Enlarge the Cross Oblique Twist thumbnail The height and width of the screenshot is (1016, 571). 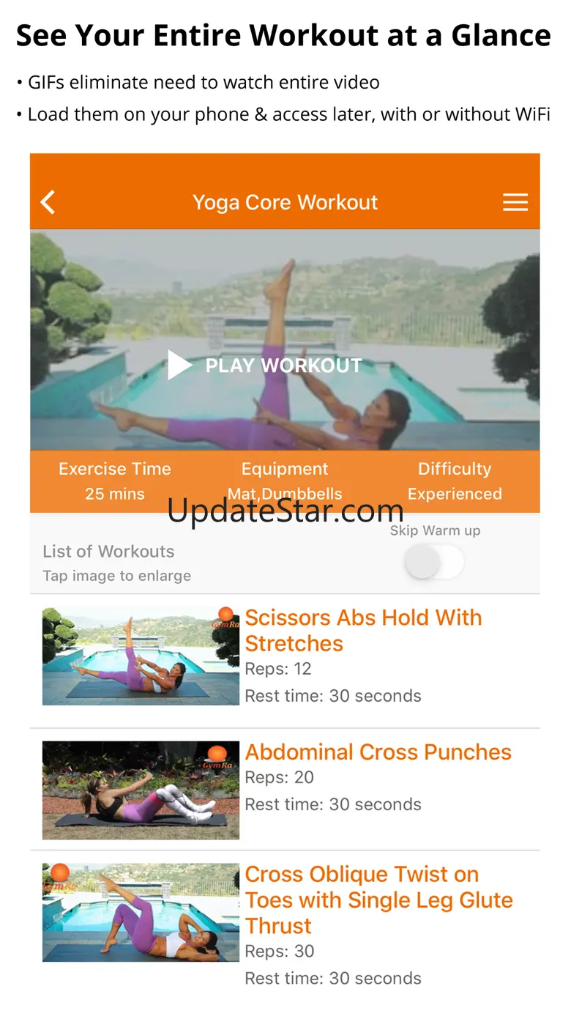141,912
